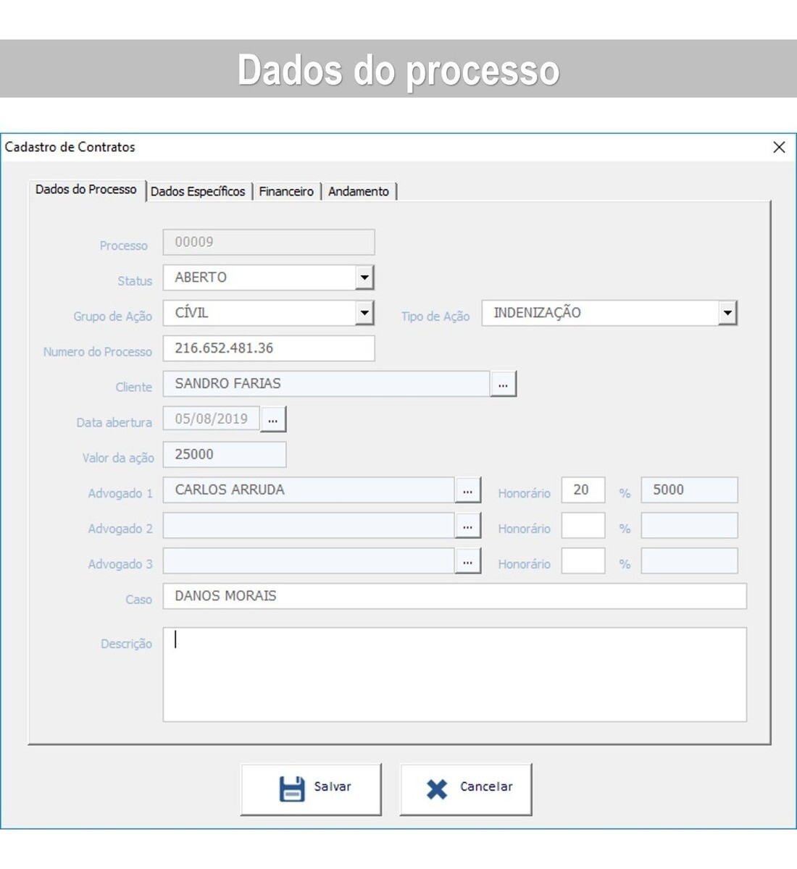Open date picker beside Data abertura
This screenshot has width=797, height=869.
pos(273,419)
